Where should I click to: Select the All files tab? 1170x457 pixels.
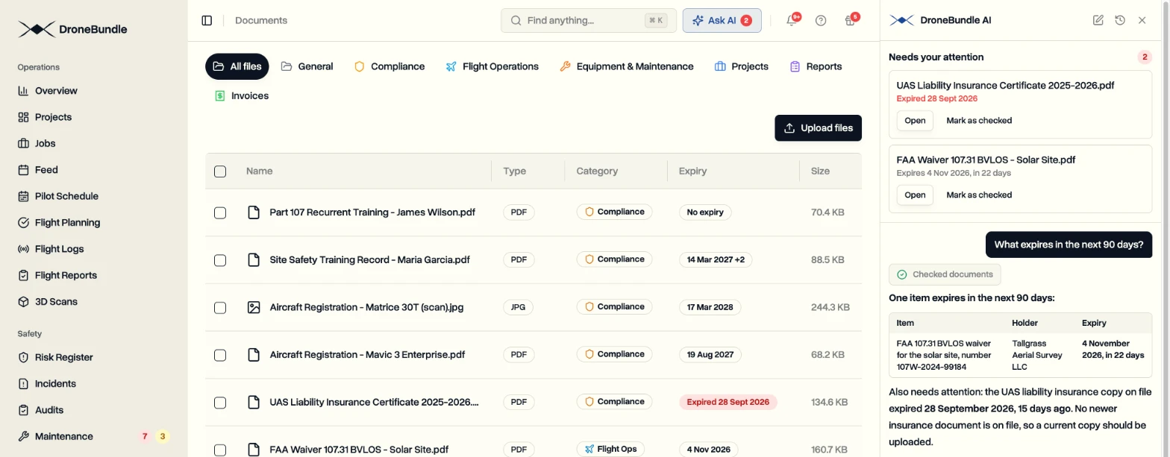(x=237, y=66)
